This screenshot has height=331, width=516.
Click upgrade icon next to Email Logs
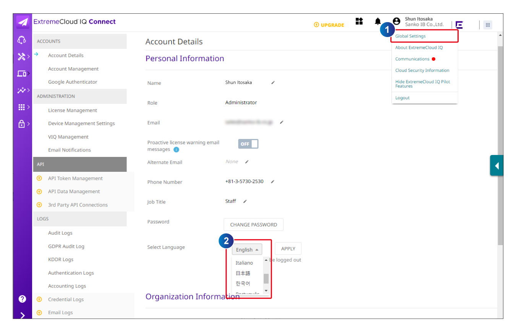(39, 313)
